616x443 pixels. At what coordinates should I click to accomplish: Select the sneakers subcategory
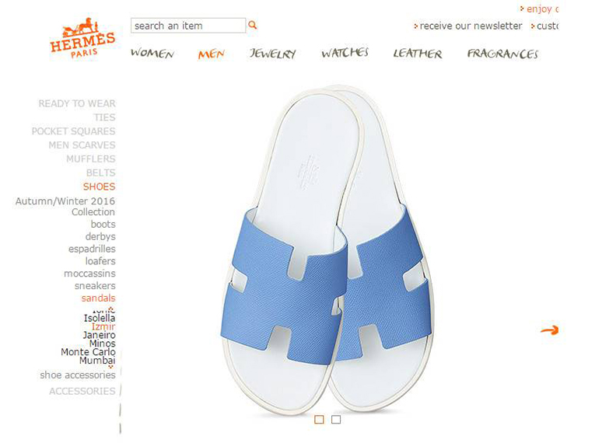point(95,285)
